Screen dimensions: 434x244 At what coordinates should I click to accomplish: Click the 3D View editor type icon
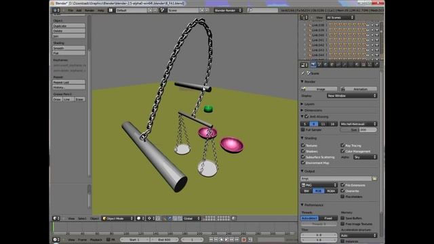pyautogui.click(x=56, y=218)
